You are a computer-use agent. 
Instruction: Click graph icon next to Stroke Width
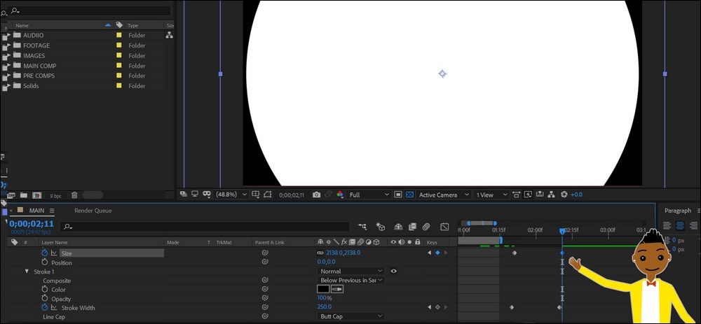[x=54, y=307]
